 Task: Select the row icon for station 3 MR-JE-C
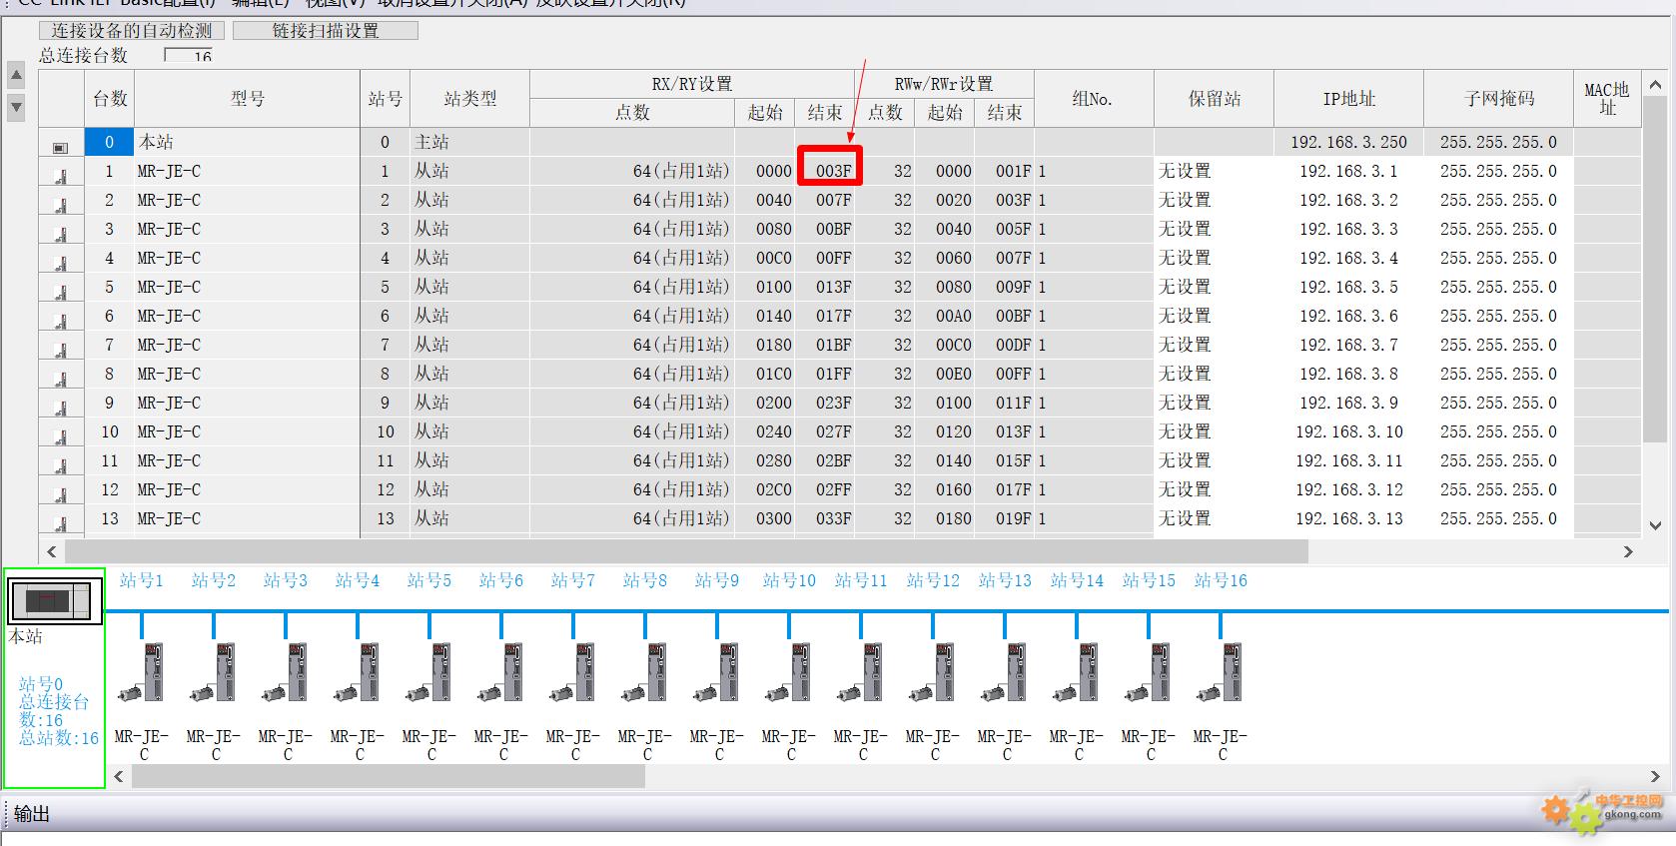(x=60, y=234)
